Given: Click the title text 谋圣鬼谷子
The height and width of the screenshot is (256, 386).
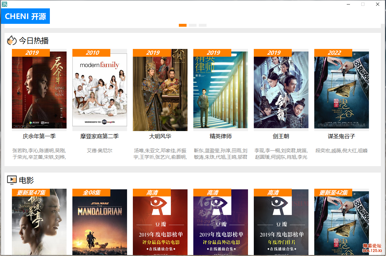Looking at the screenshot, I should pos(342,136).
